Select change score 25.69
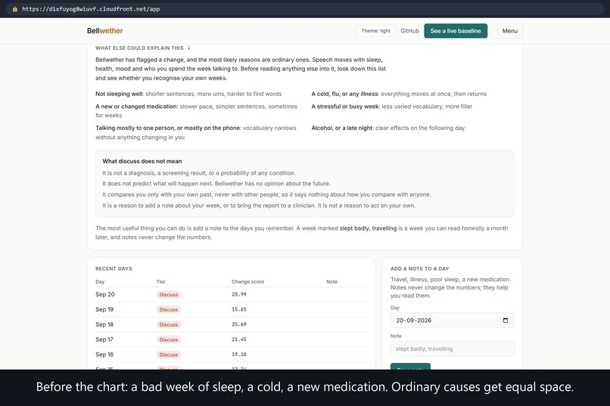The image size is (610, 406). 239,324
